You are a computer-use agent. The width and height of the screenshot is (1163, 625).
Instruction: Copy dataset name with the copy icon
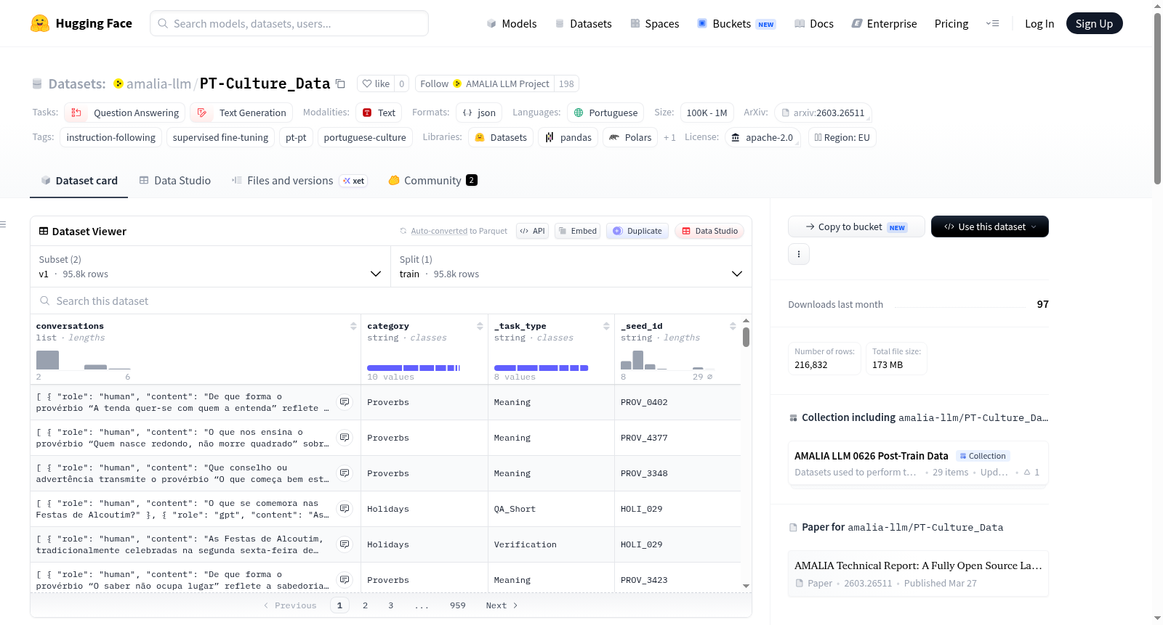[x=340, y=83]
